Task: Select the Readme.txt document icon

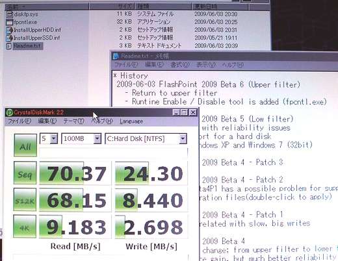Action: pos(9,46)
